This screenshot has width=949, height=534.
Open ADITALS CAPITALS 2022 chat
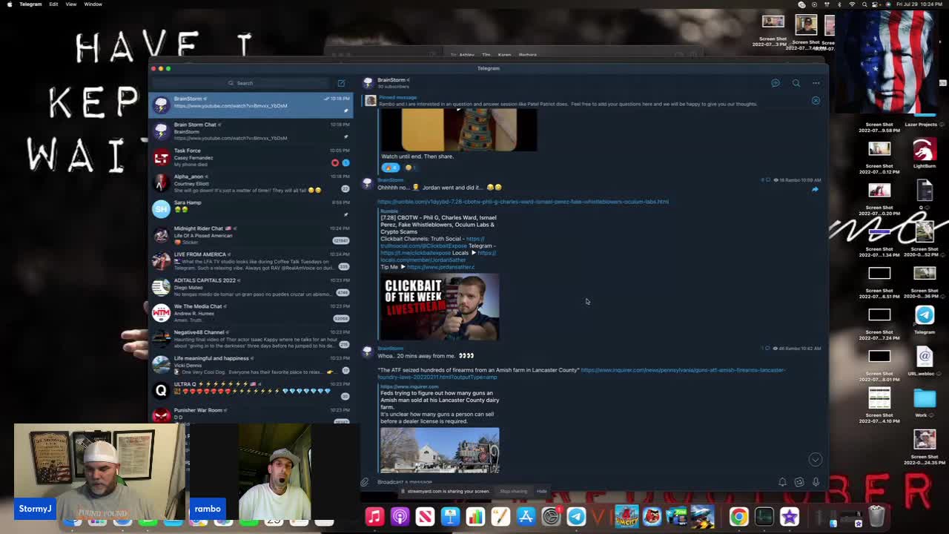click(x=251, y=286)
